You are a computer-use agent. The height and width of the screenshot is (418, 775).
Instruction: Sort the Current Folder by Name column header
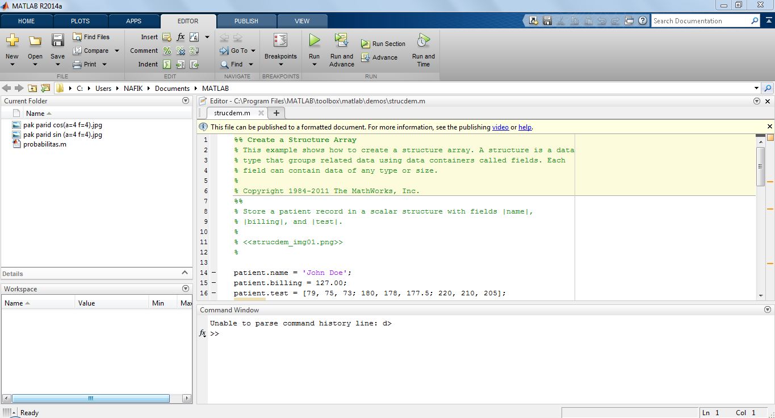[39, 113]
